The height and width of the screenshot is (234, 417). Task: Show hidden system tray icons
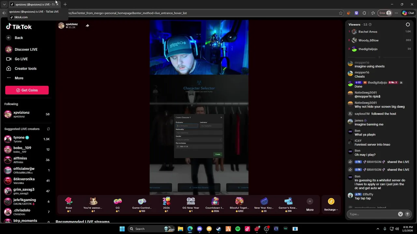(x=378, y=229)
